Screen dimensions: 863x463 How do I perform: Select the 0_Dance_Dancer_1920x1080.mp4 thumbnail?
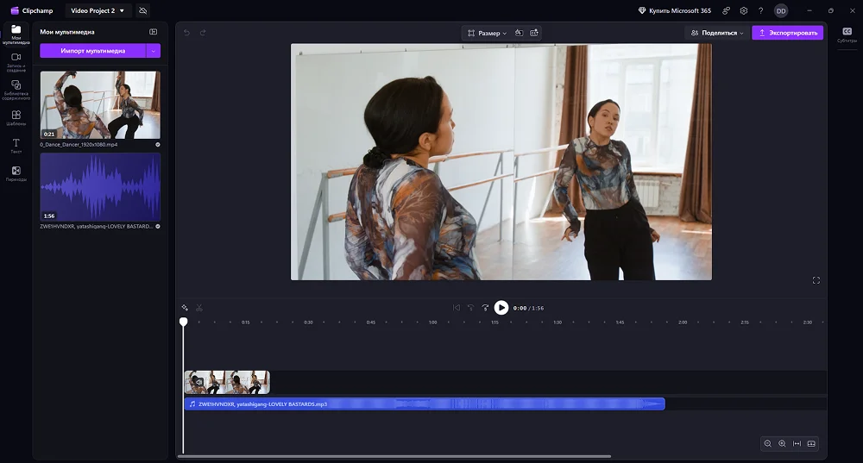100,104
